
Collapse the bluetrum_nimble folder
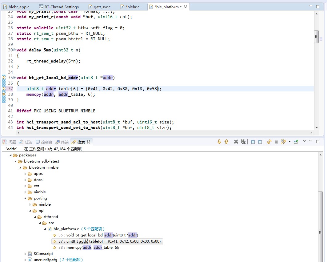tap(21, 167)
